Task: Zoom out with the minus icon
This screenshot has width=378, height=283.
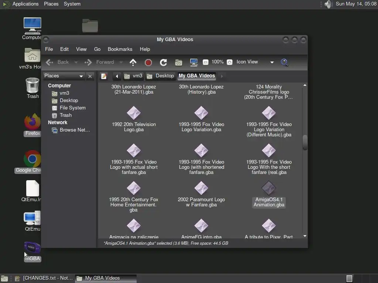Action: pyautogui.click(x=205, y=62)
